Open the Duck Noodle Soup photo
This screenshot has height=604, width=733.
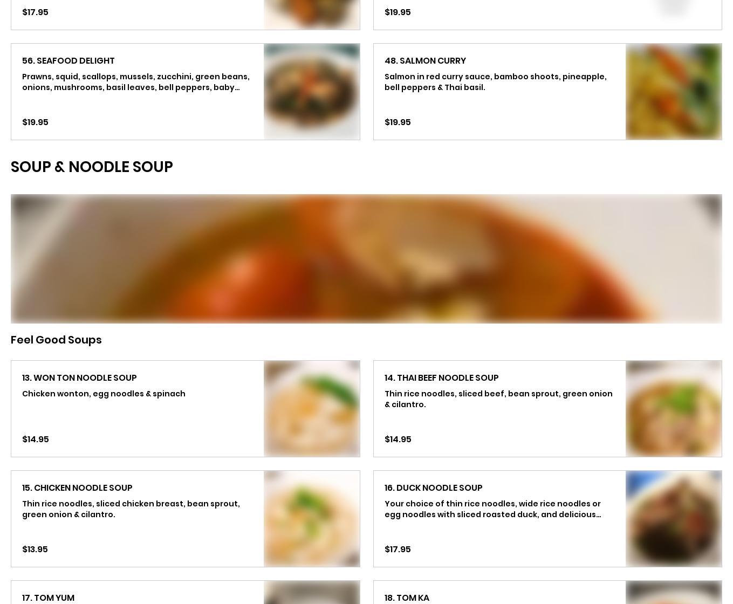pos(674,519)
